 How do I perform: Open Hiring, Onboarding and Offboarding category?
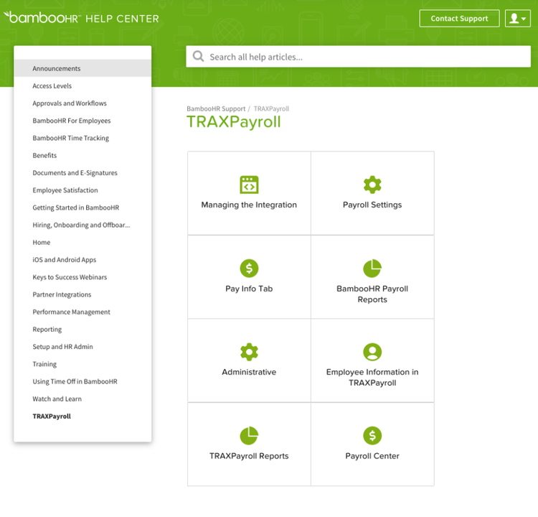tap(81, 225)
